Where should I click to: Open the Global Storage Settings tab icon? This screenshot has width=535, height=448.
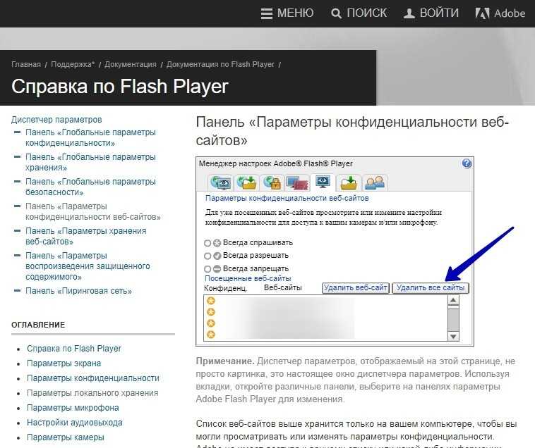tap(246, 183)
